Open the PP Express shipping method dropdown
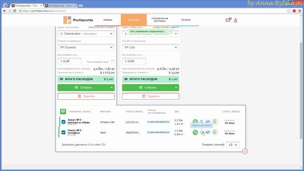Viewport: 304px width, 171px height. pyautogui.click(x=86, y=47)
